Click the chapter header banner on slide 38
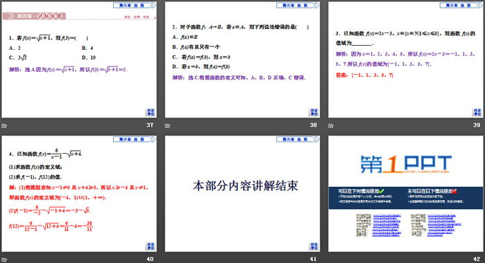Image resolution: width=485 pixels, height=263 pixels. click(x=298, y=6)
